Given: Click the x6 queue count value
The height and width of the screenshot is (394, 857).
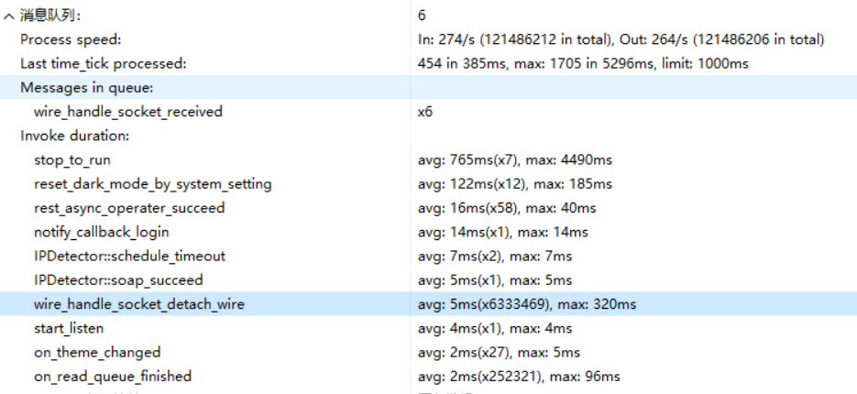Looking at the screenshot, I should (425, 112).
